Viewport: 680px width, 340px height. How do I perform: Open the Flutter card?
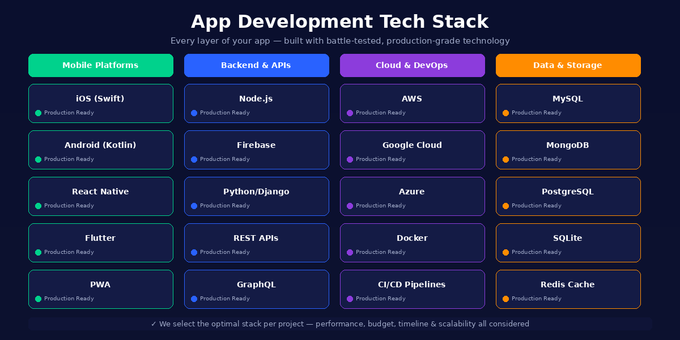tap(101, 243)
